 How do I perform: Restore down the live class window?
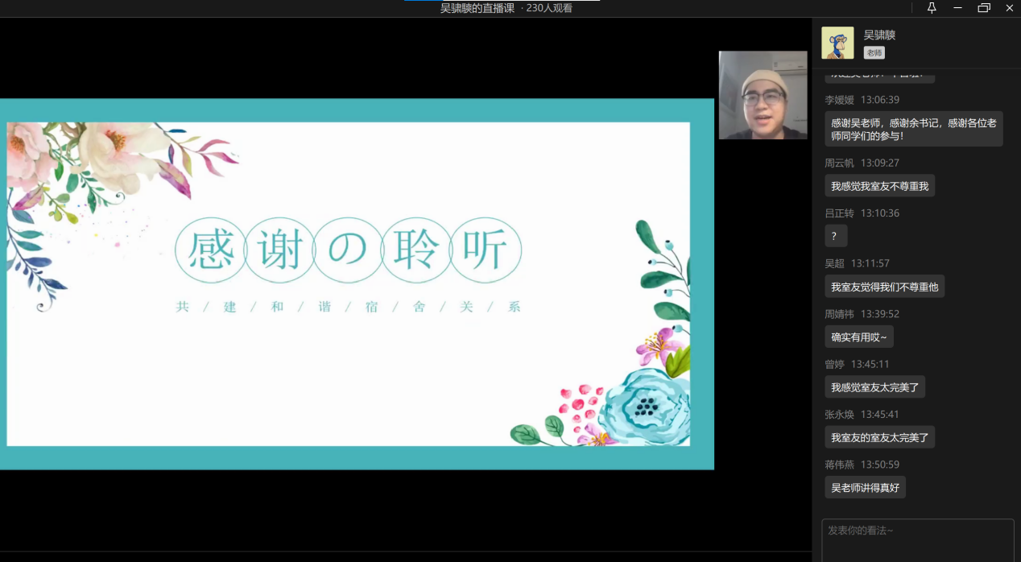(x=984, y=8)
